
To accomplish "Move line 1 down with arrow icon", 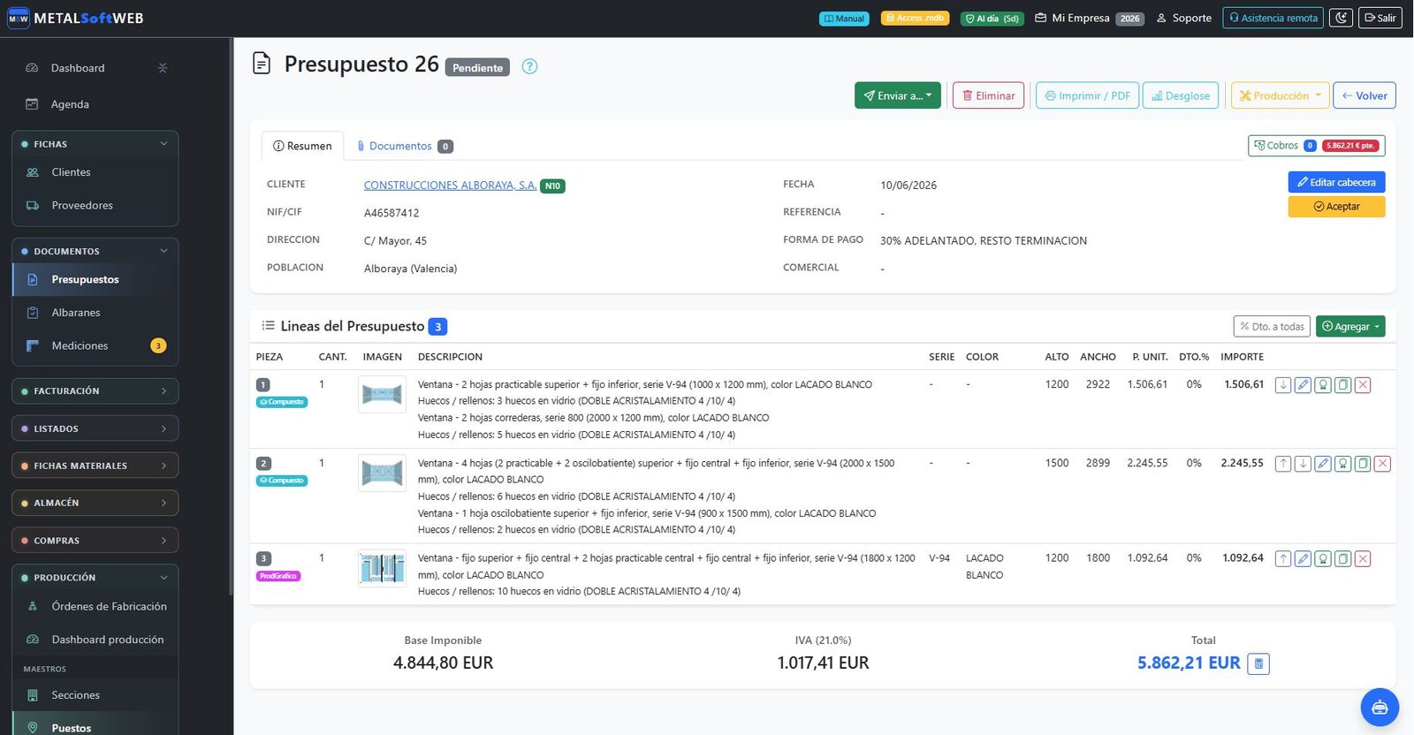I will tap(1283, 385).
